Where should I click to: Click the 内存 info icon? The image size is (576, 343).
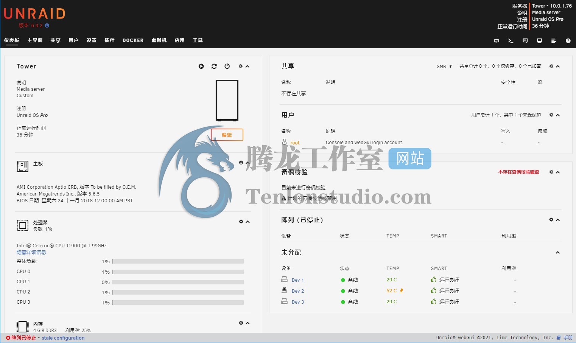coord(241,323)
